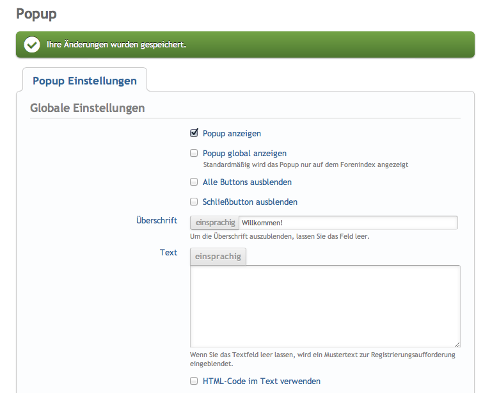Focus the Überschrift field containing Willkommen!
Image resolution: width=483 pixels, height=393 pixels.
[x=347, y=223]
